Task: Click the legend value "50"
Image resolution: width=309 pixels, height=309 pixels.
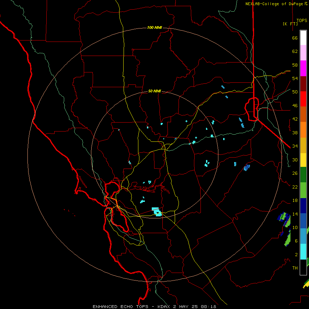Action: point(295,92)
